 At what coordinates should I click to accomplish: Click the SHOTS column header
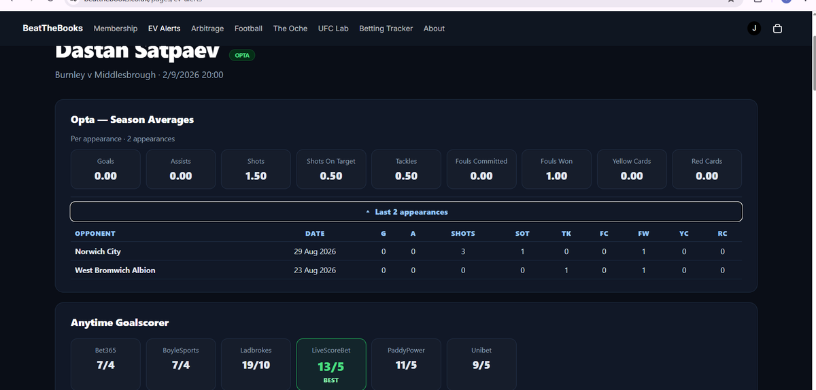463,233
